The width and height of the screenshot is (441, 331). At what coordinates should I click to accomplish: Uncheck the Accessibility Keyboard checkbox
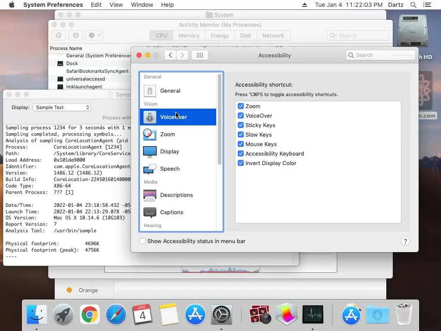click(x=241, y=153)
